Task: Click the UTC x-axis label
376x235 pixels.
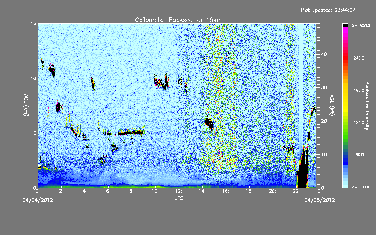Action: [x=179, y=198]
